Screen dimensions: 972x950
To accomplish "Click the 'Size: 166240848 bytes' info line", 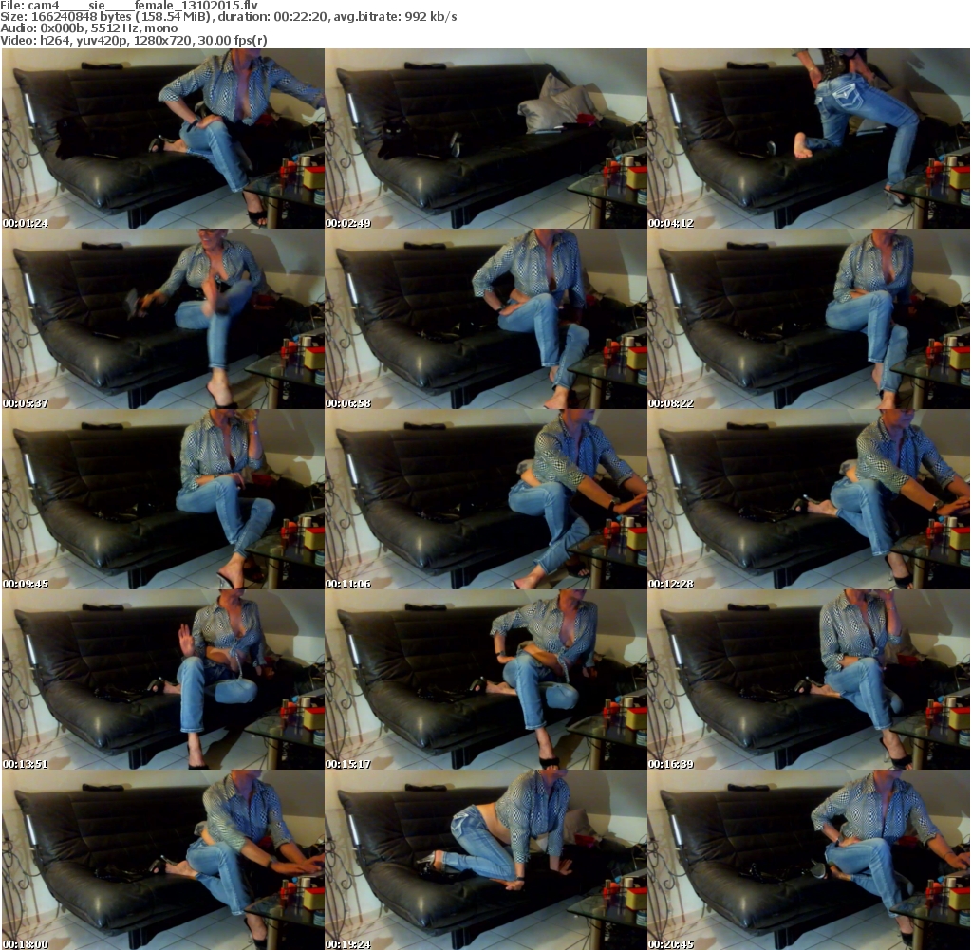I will (229, 17).
